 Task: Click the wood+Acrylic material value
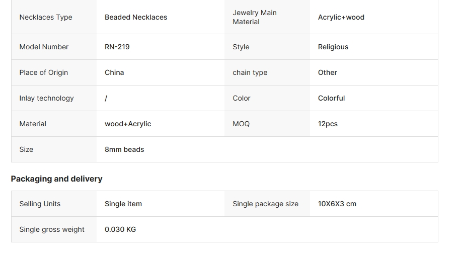(128, 124)
